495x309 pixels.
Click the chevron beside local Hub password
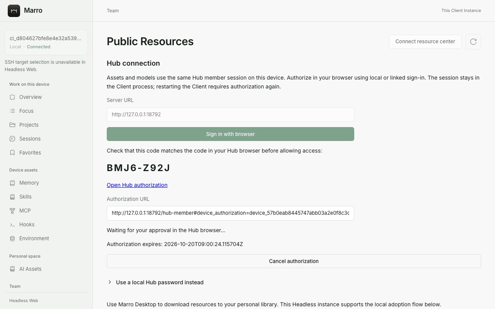(x=110, y=282)
